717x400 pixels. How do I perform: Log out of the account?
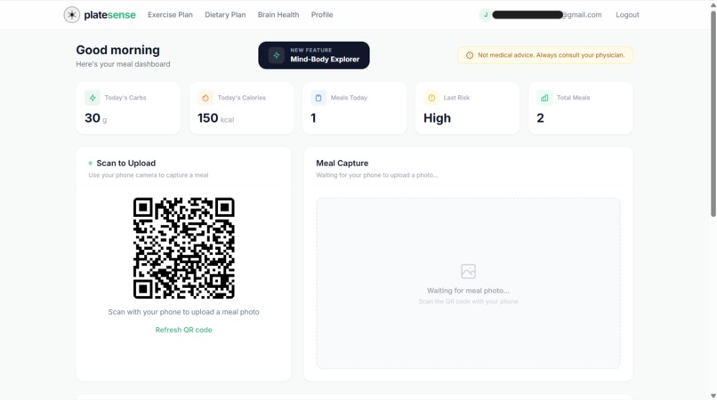[x=627, y=14]
